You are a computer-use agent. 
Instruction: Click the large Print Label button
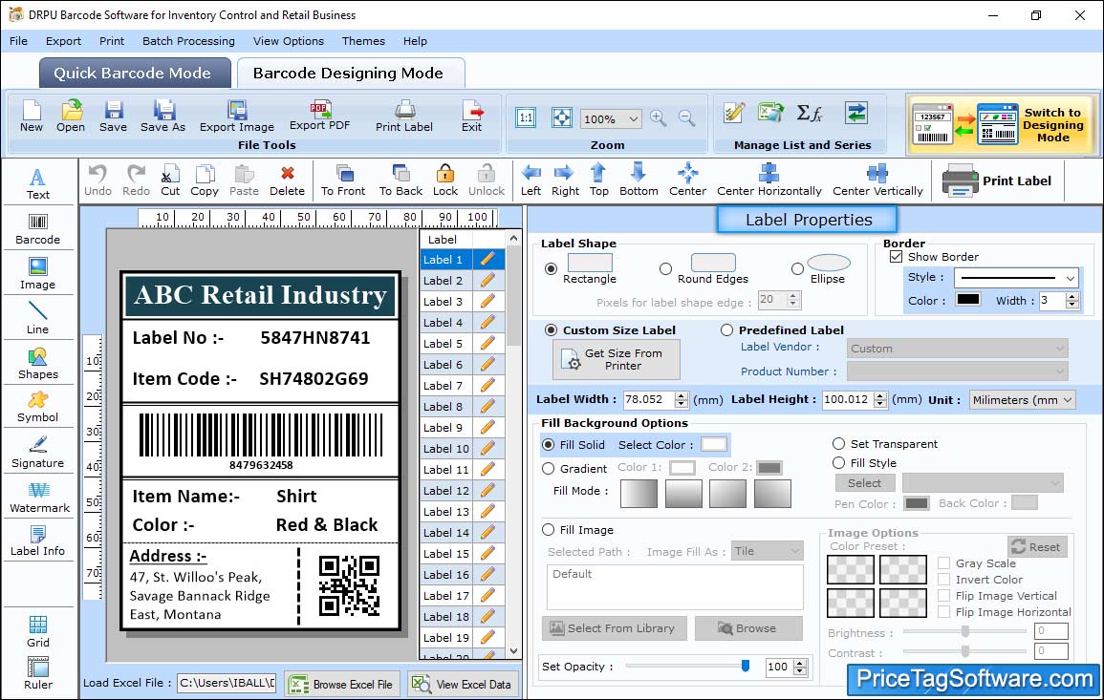click(x=997, y=180)
